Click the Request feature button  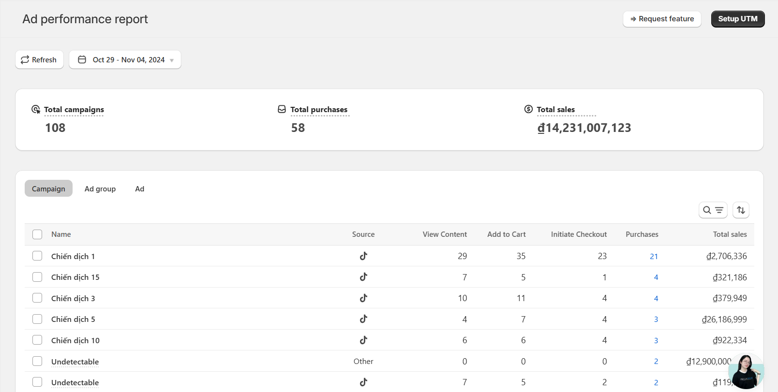click(661, 19)
